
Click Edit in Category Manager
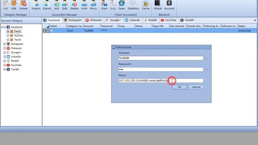(x=14, y=5)
